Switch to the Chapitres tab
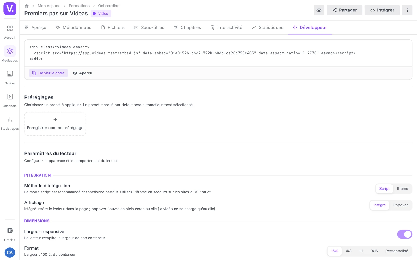This screenshot has height=260, width=417. 187,27
